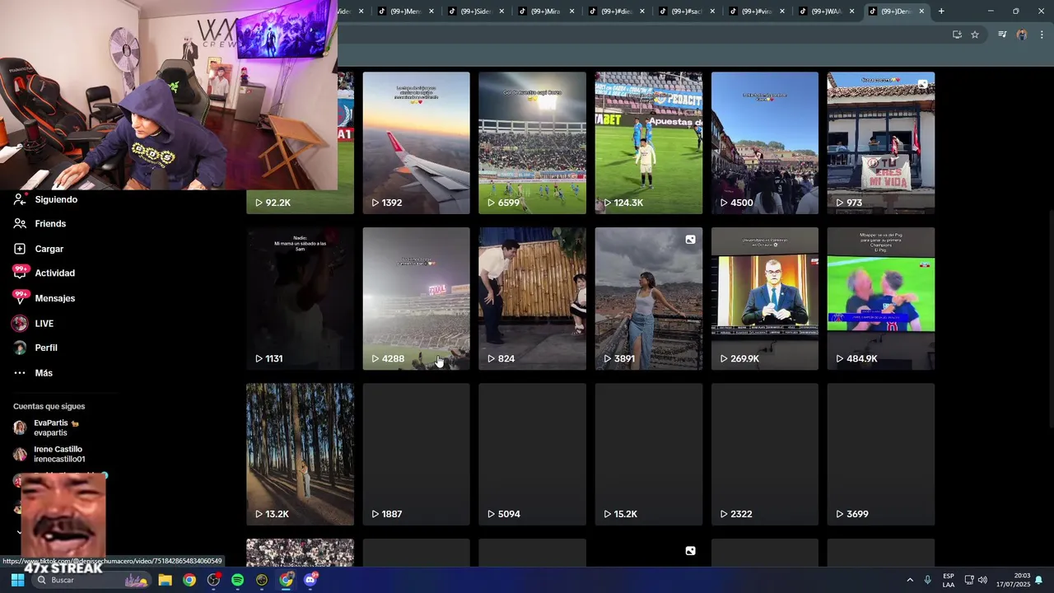Switch the ESP LAA input language
Viewport: 1054px width, 593px height.
tap(949, 580)
